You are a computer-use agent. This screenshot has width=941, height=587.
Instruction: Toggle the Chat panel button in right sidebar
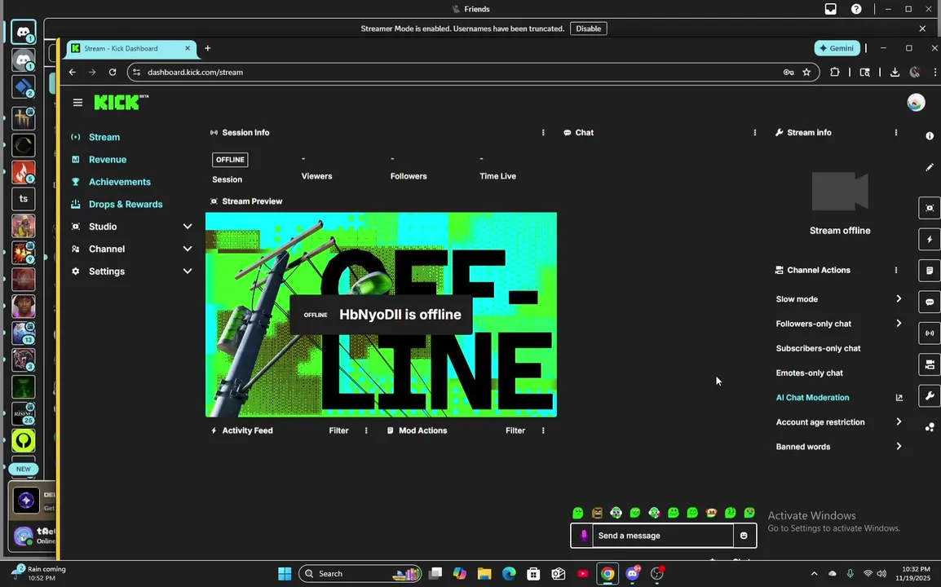pyautogui.click(x=930, y=302)
